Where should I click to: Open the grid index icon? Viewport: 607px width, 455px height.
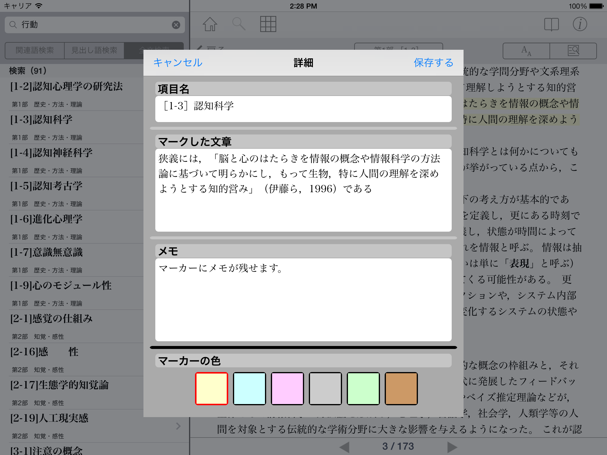point(268,24)
